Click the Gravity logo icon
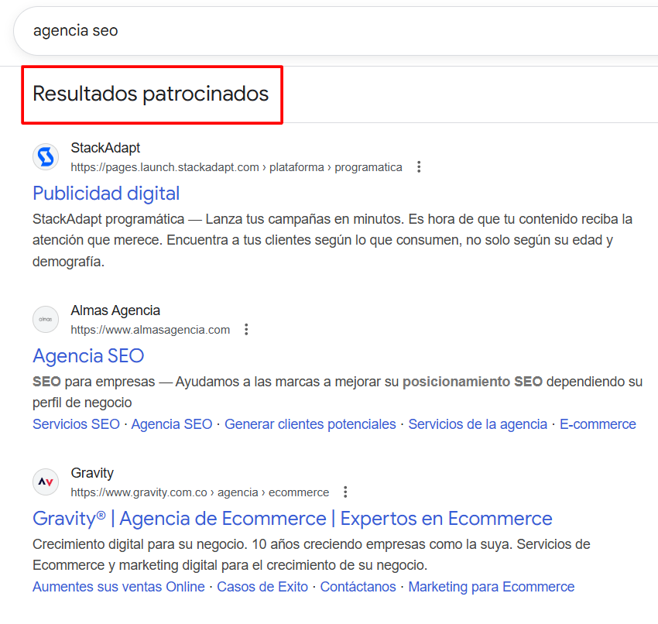 coord(46,482)
